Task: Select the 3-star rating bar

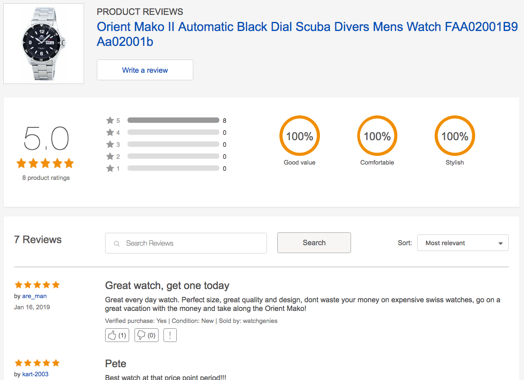Action: 173,145
